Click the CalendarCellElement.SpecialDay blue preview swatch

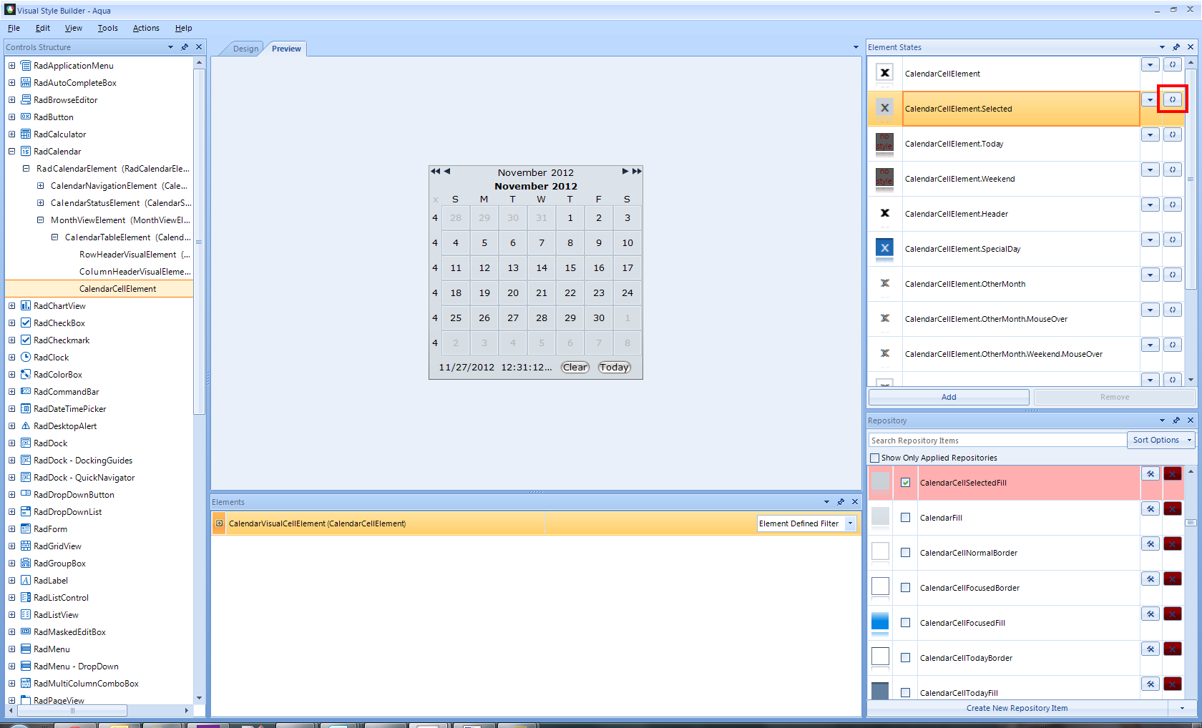coord(885,248)
